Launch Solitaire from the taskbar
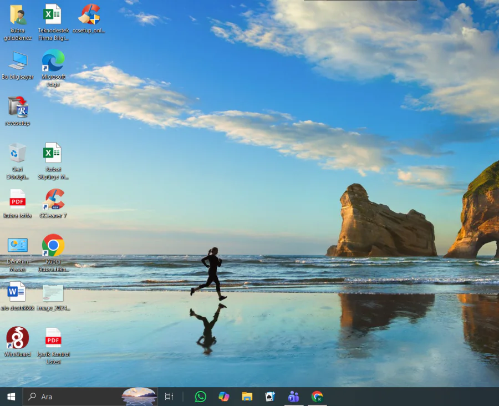This screenshot has width=499, height=406. (x=270, y=397)
